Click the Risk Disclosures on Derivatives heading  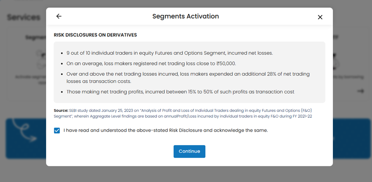95,35
